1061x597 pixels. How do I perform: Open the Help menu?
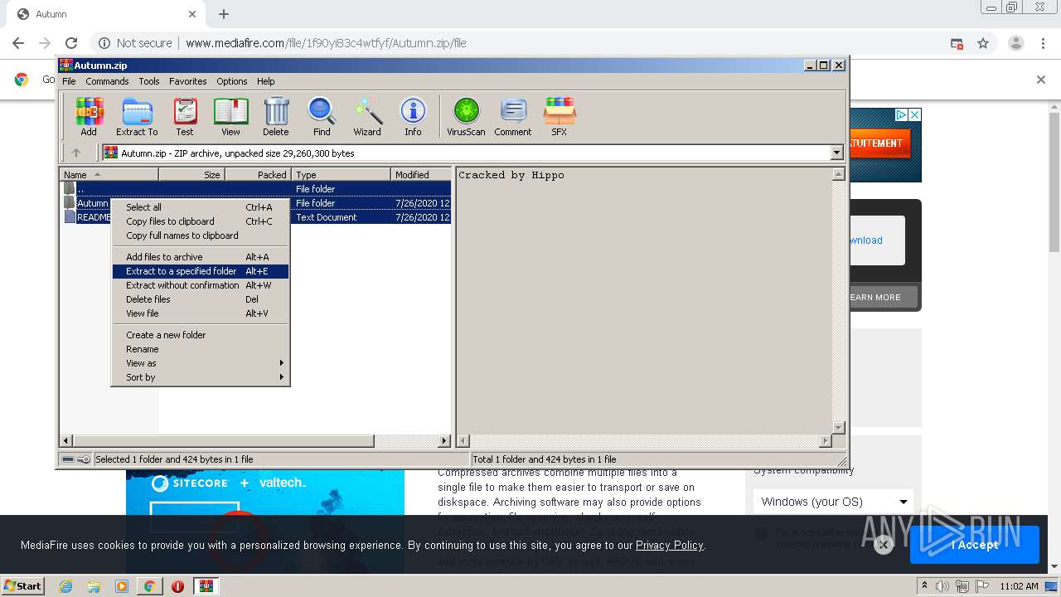click(265, 81)
